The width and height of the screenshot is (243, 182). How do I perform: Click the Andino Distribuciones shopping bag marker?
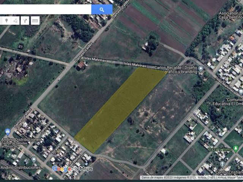point(8,132)
